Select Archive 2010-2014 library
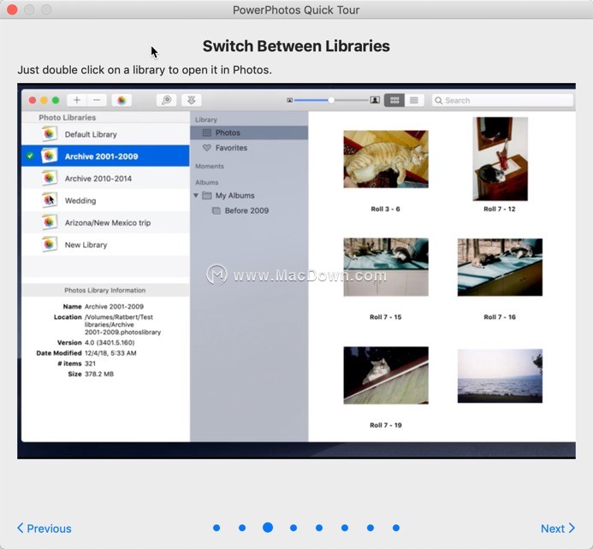 click(105, 179)
